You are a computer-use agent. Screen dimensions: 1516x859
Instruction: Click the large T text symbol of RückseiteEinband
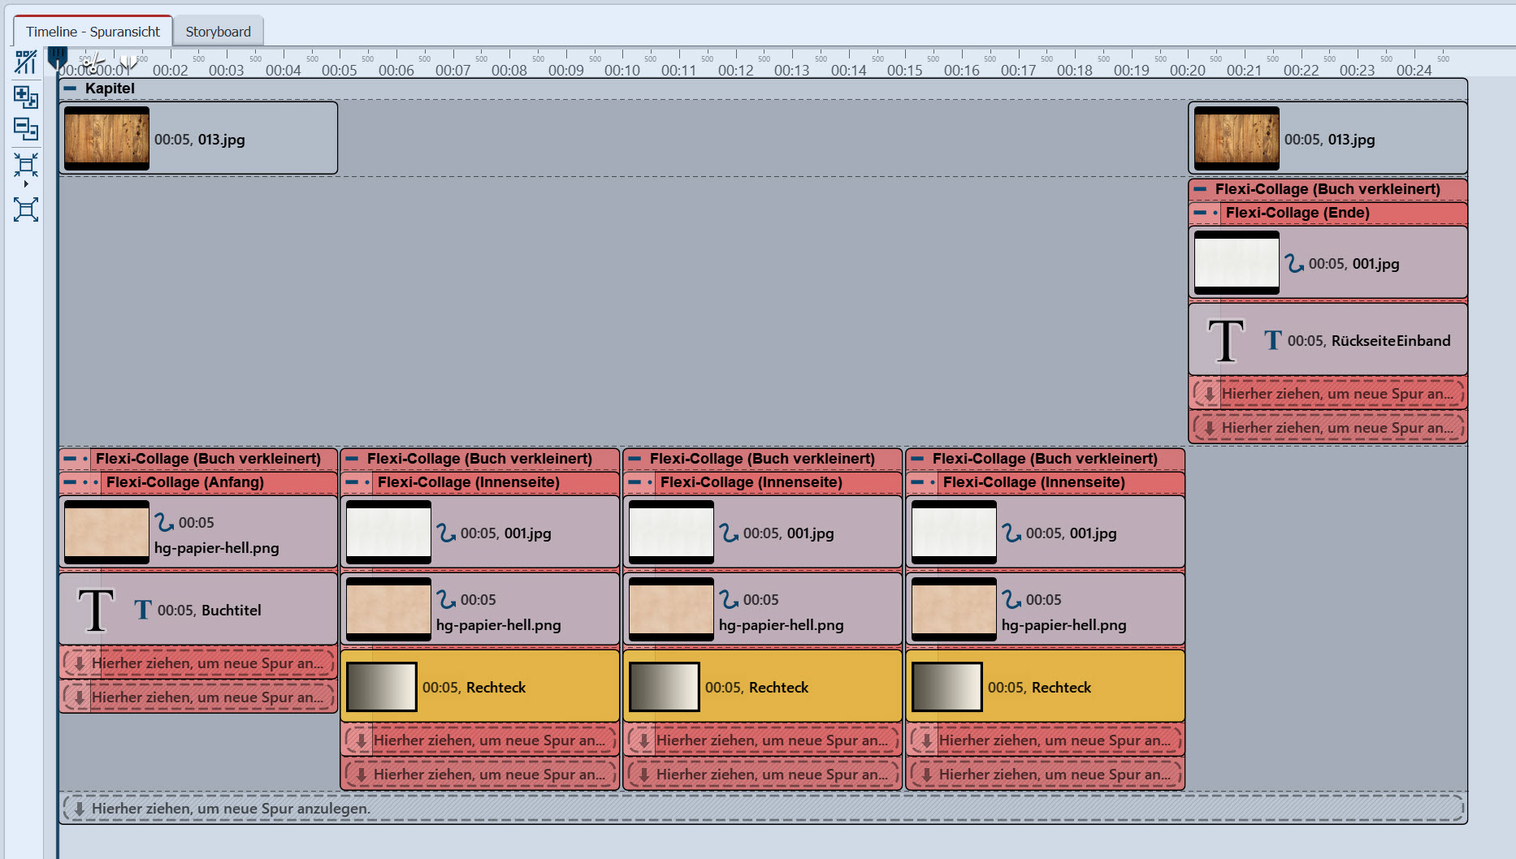click(1226, 340)
